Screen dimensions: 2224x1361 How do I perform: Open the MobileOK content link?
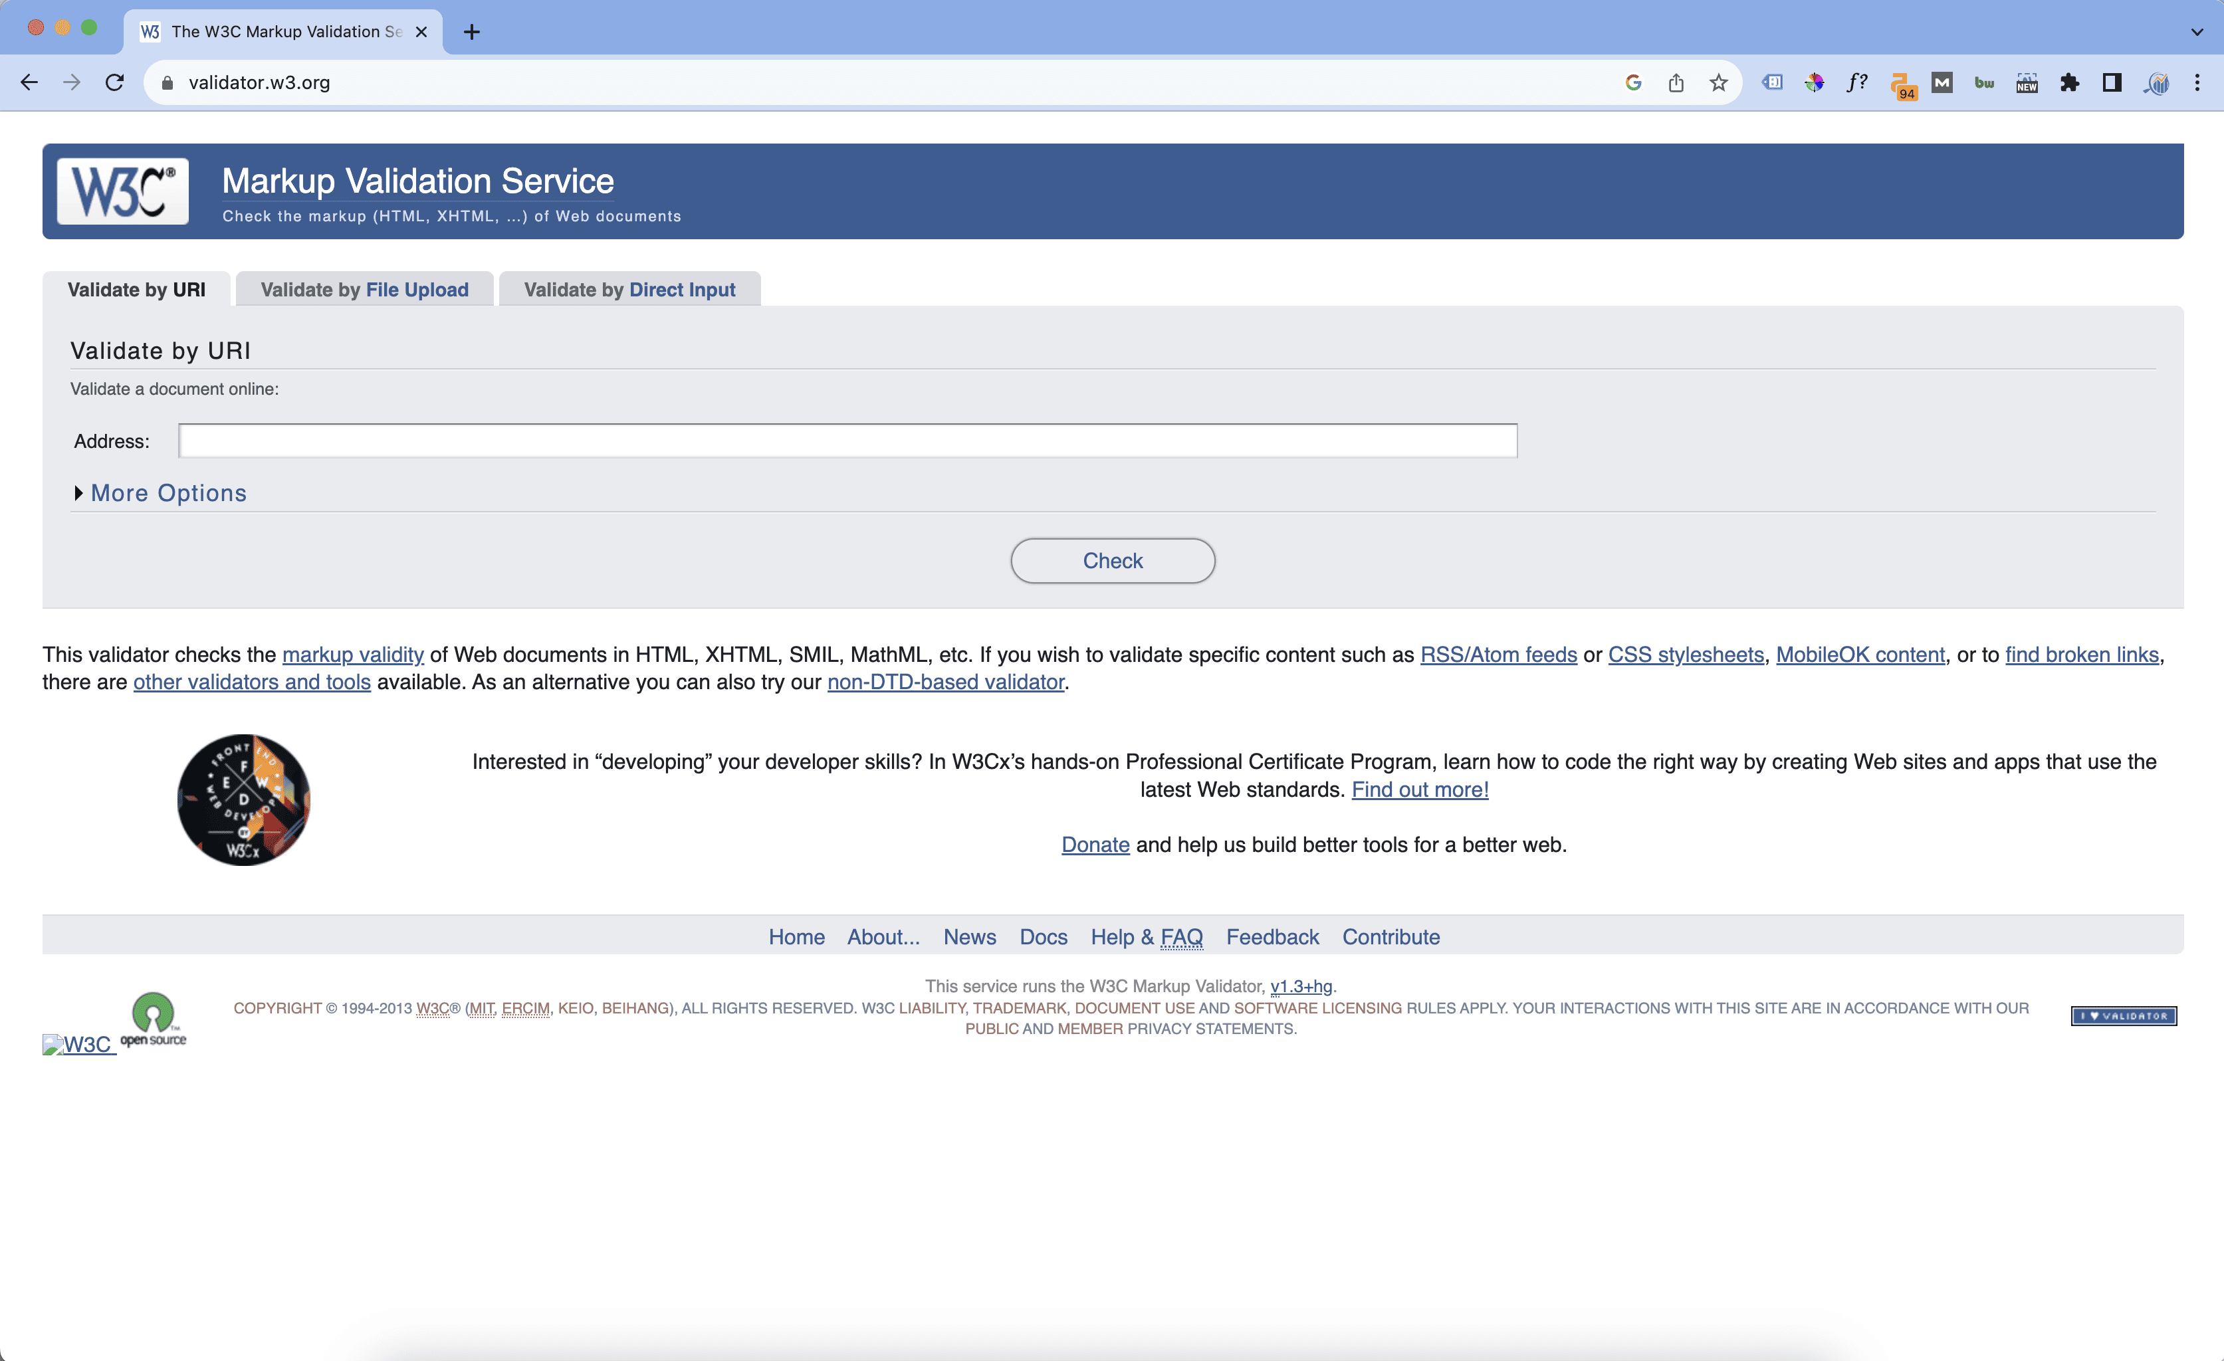[x=1860, y=655]
